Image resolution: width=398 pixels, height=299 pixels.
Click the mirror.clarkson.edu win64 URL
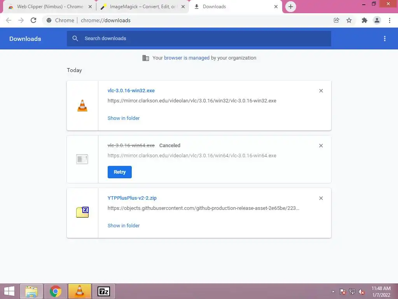tap(192, 156)
